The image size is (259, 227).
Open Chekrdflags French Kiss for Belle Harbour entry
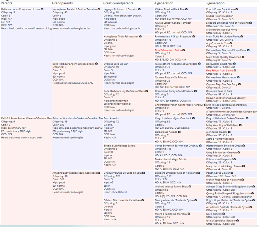[179, 105]
